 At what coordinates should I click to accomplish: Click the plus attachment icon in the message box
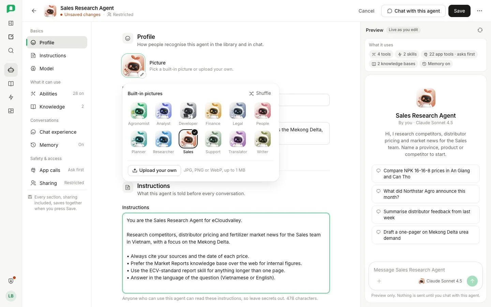(379, 281)
